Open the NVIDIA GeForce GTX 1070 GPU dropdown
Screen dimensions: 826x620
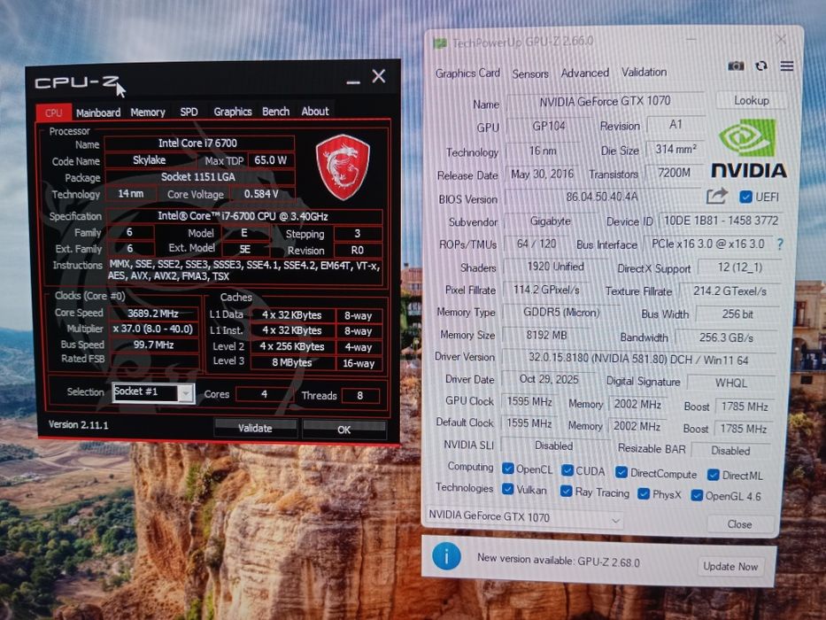pyautogui.click(x=523, y=517)
